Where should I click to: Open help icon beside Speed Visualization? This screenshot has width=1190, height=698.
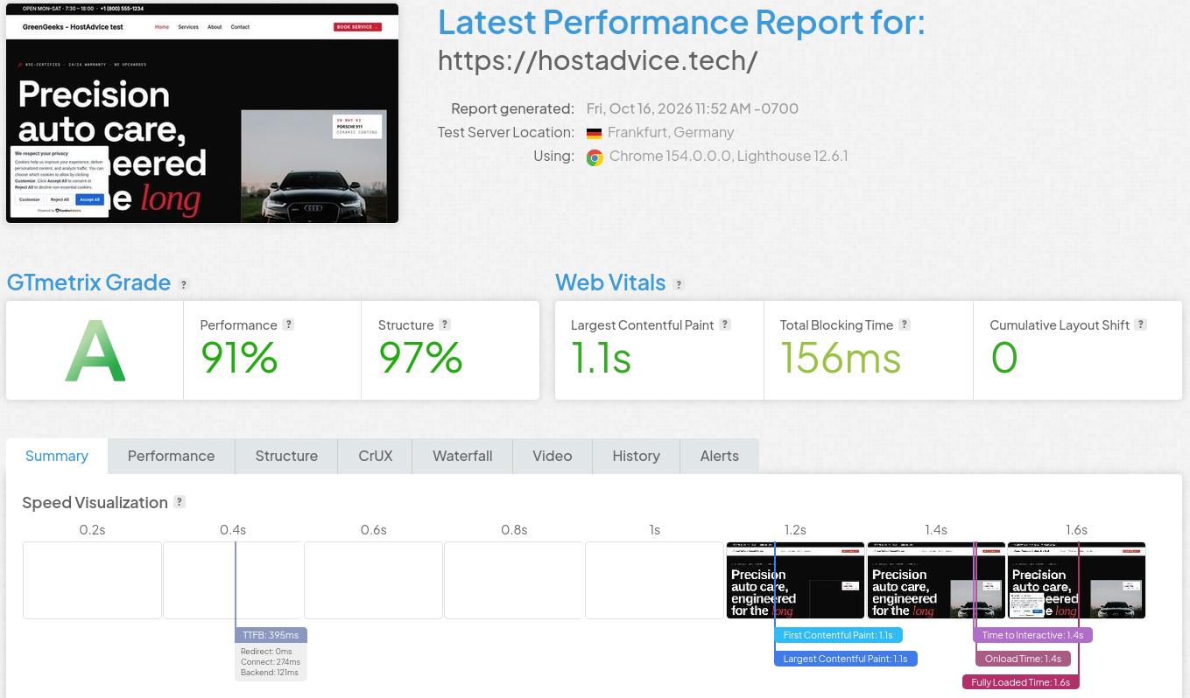coord(180,502)
